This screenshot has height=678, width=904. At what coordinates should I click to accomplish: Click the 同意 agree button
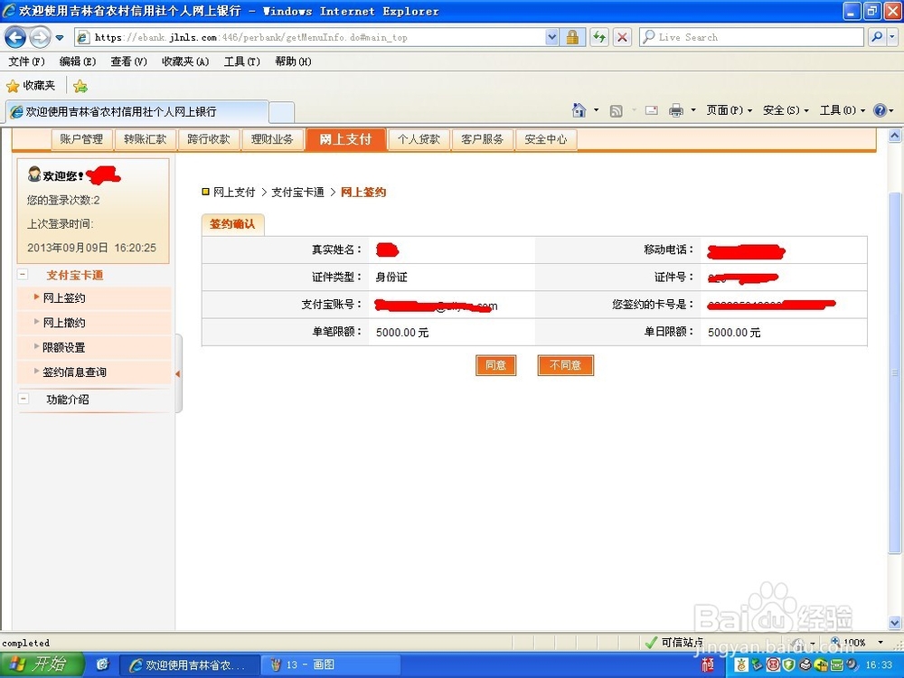pyautogui.click(x=495, y=365)
